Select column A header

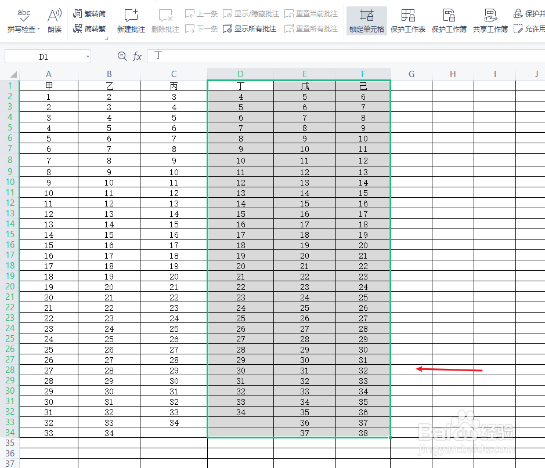(49, 74)
